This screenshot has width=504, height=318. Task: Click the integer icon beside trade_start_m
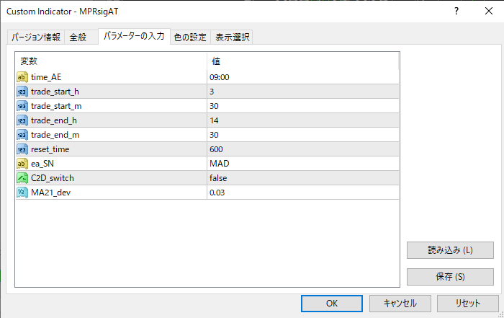[x=22, y=106]
